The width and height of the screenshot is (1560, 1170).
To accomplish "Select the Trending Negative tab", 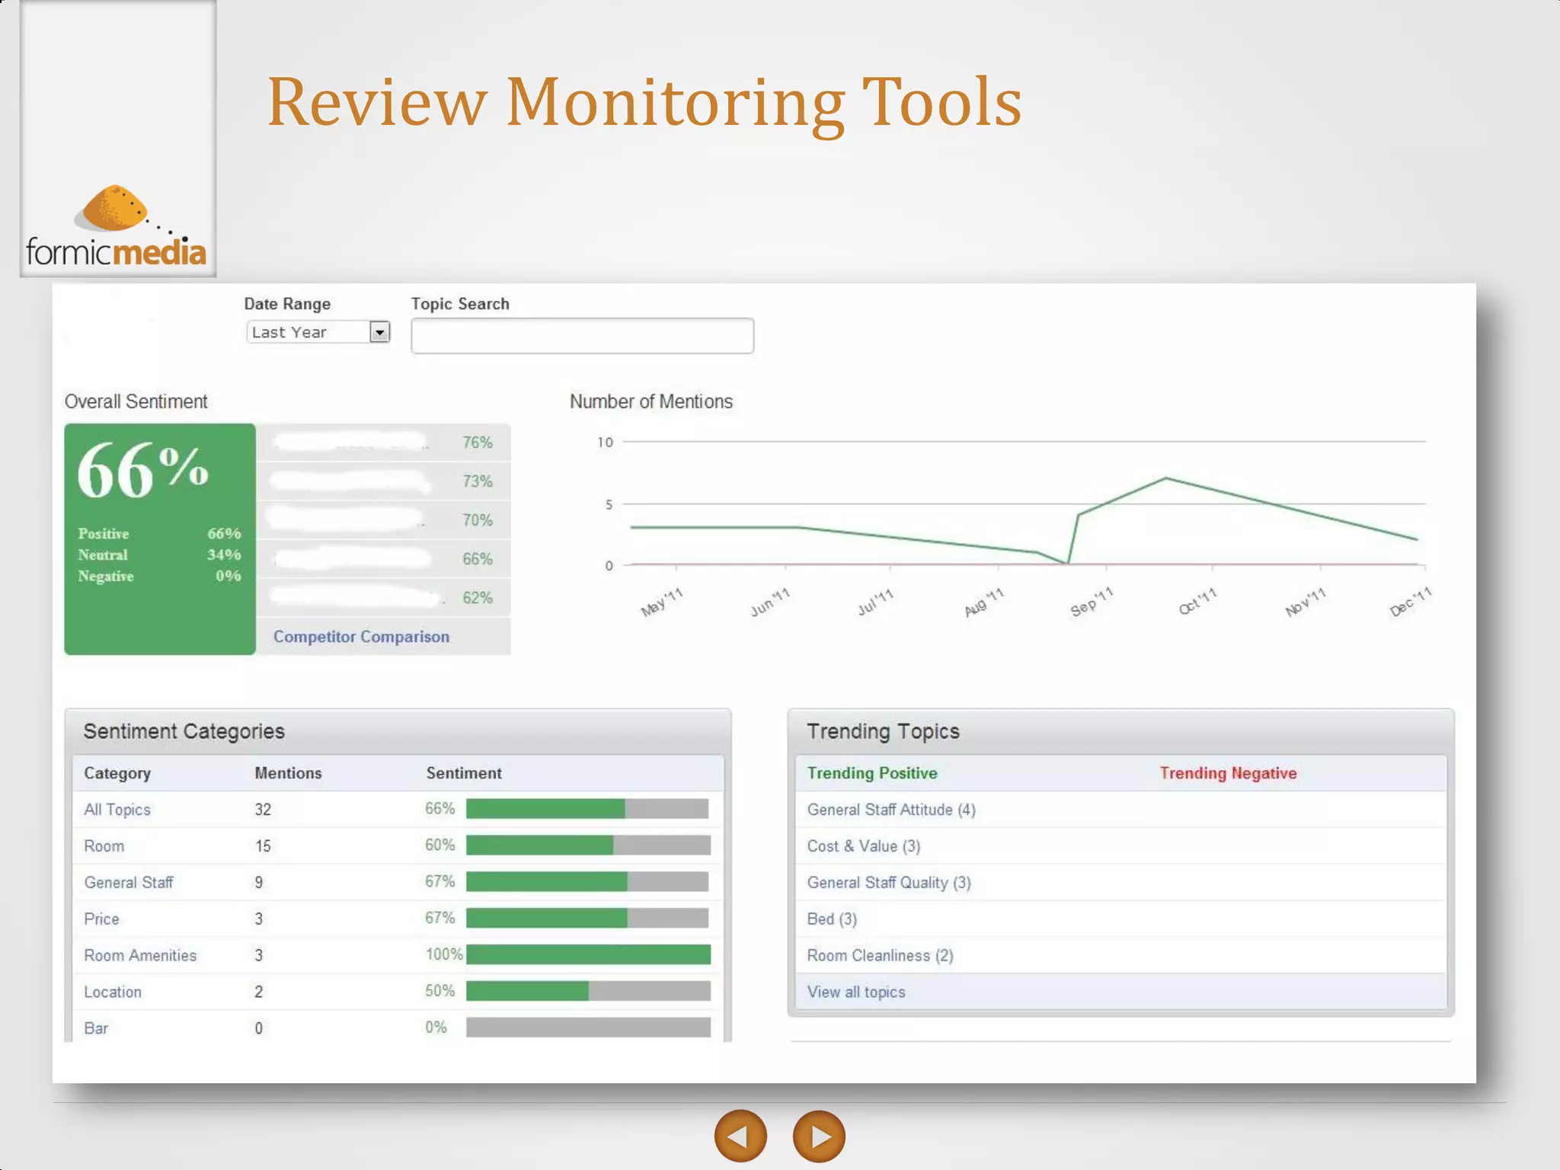I will pos(1228,773).
